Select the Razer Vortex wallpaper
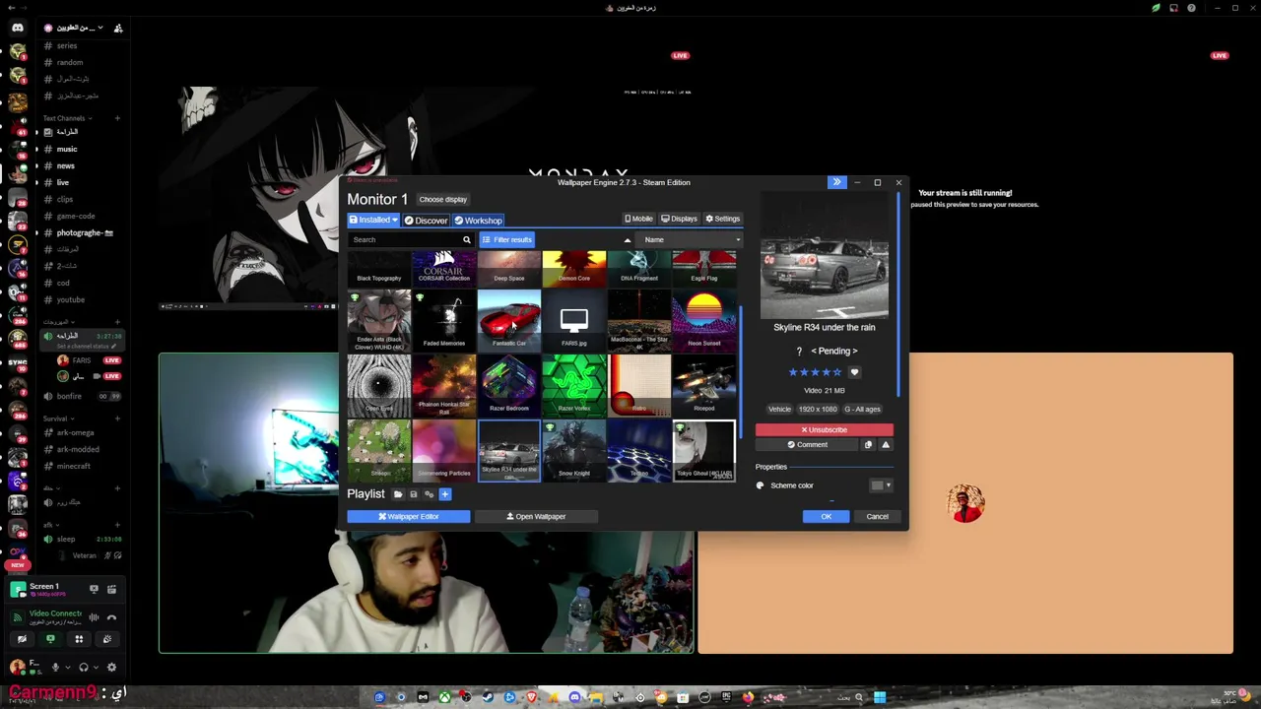 pyautogui.click(x=574, y=384)
